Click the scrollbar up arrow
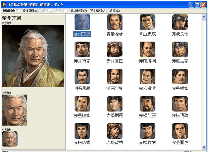 click(x=204, y=16)
